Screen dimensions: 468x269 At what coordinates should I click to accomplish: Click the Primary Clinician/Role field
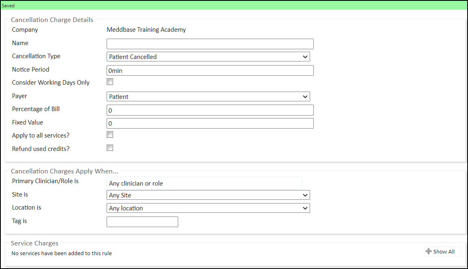[x=204, y=183]
